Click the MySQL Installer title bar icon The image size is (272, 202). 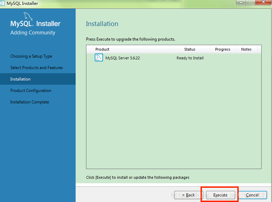2,3
